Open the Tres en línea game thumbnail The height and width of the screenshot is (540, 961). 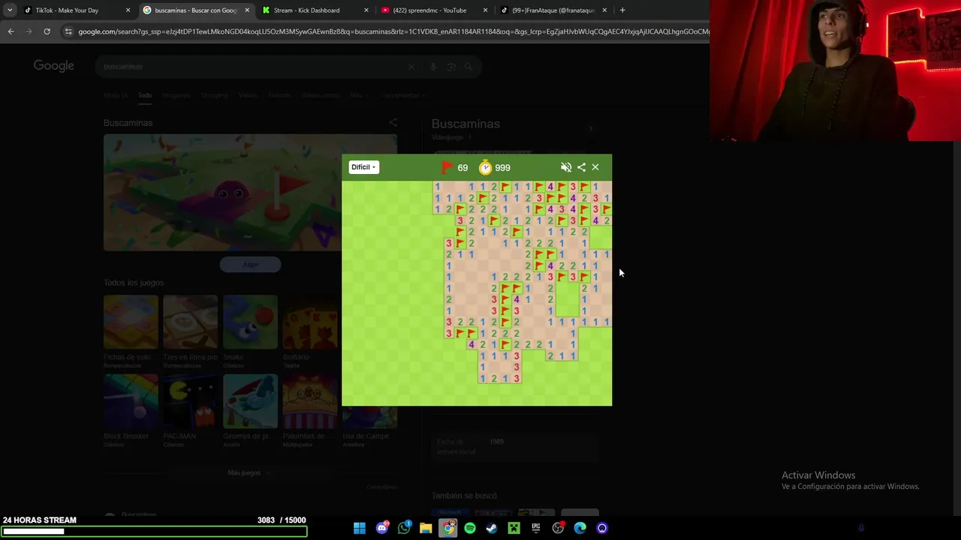coord(190,322)
